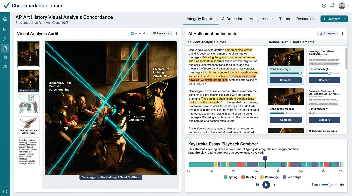Skip to next in essay playback
352x196 pixels.
pos(275,185)
